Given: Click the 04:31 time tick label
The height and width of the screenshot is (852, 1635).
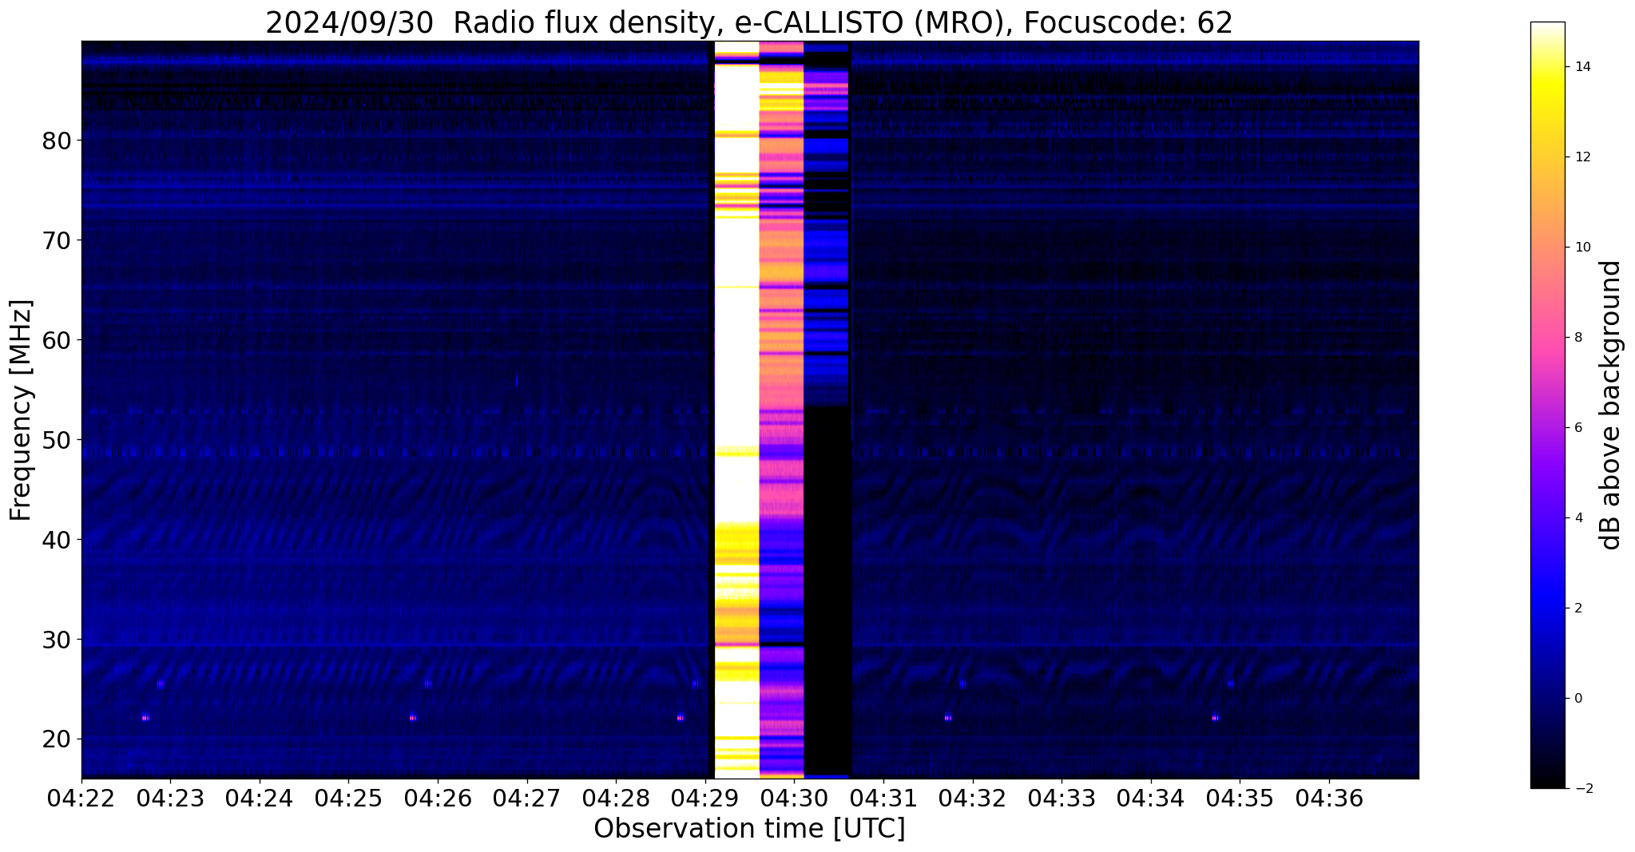Looking at the screenshot, I should [883, 799].
